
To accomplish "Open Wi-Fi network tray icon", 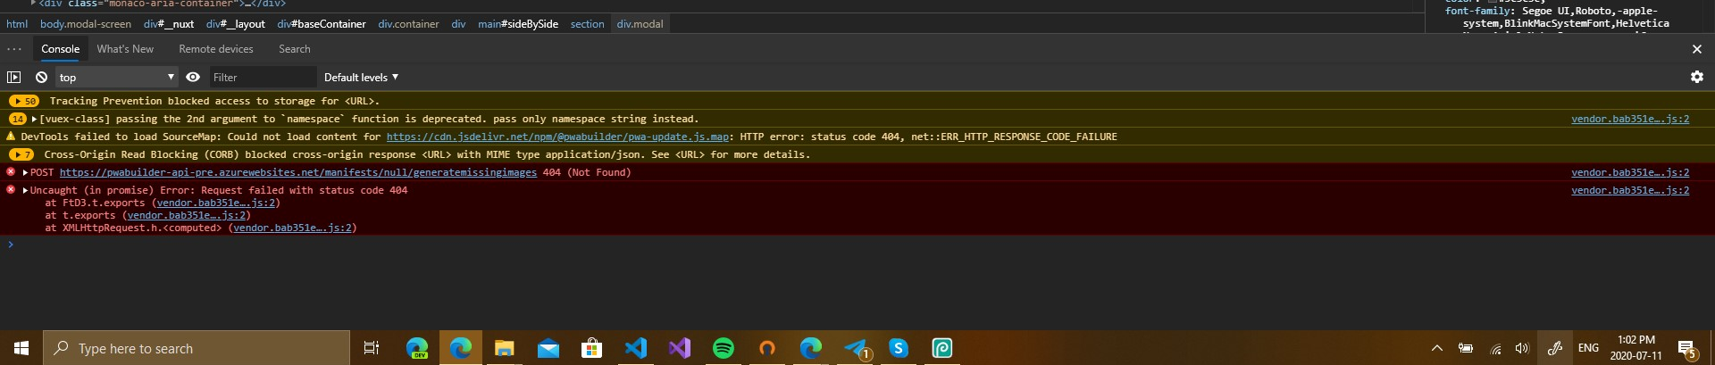I will [x=1495, y=348].
